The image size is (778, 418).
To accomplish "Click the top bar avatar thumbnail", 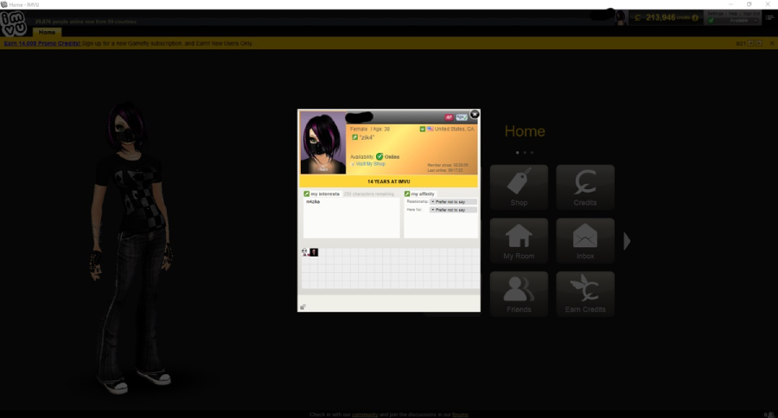I will click(x=620, y=18).
